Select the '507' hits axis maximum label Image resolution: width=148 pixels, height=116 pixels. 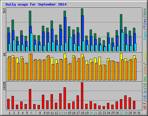click(4, 11)
